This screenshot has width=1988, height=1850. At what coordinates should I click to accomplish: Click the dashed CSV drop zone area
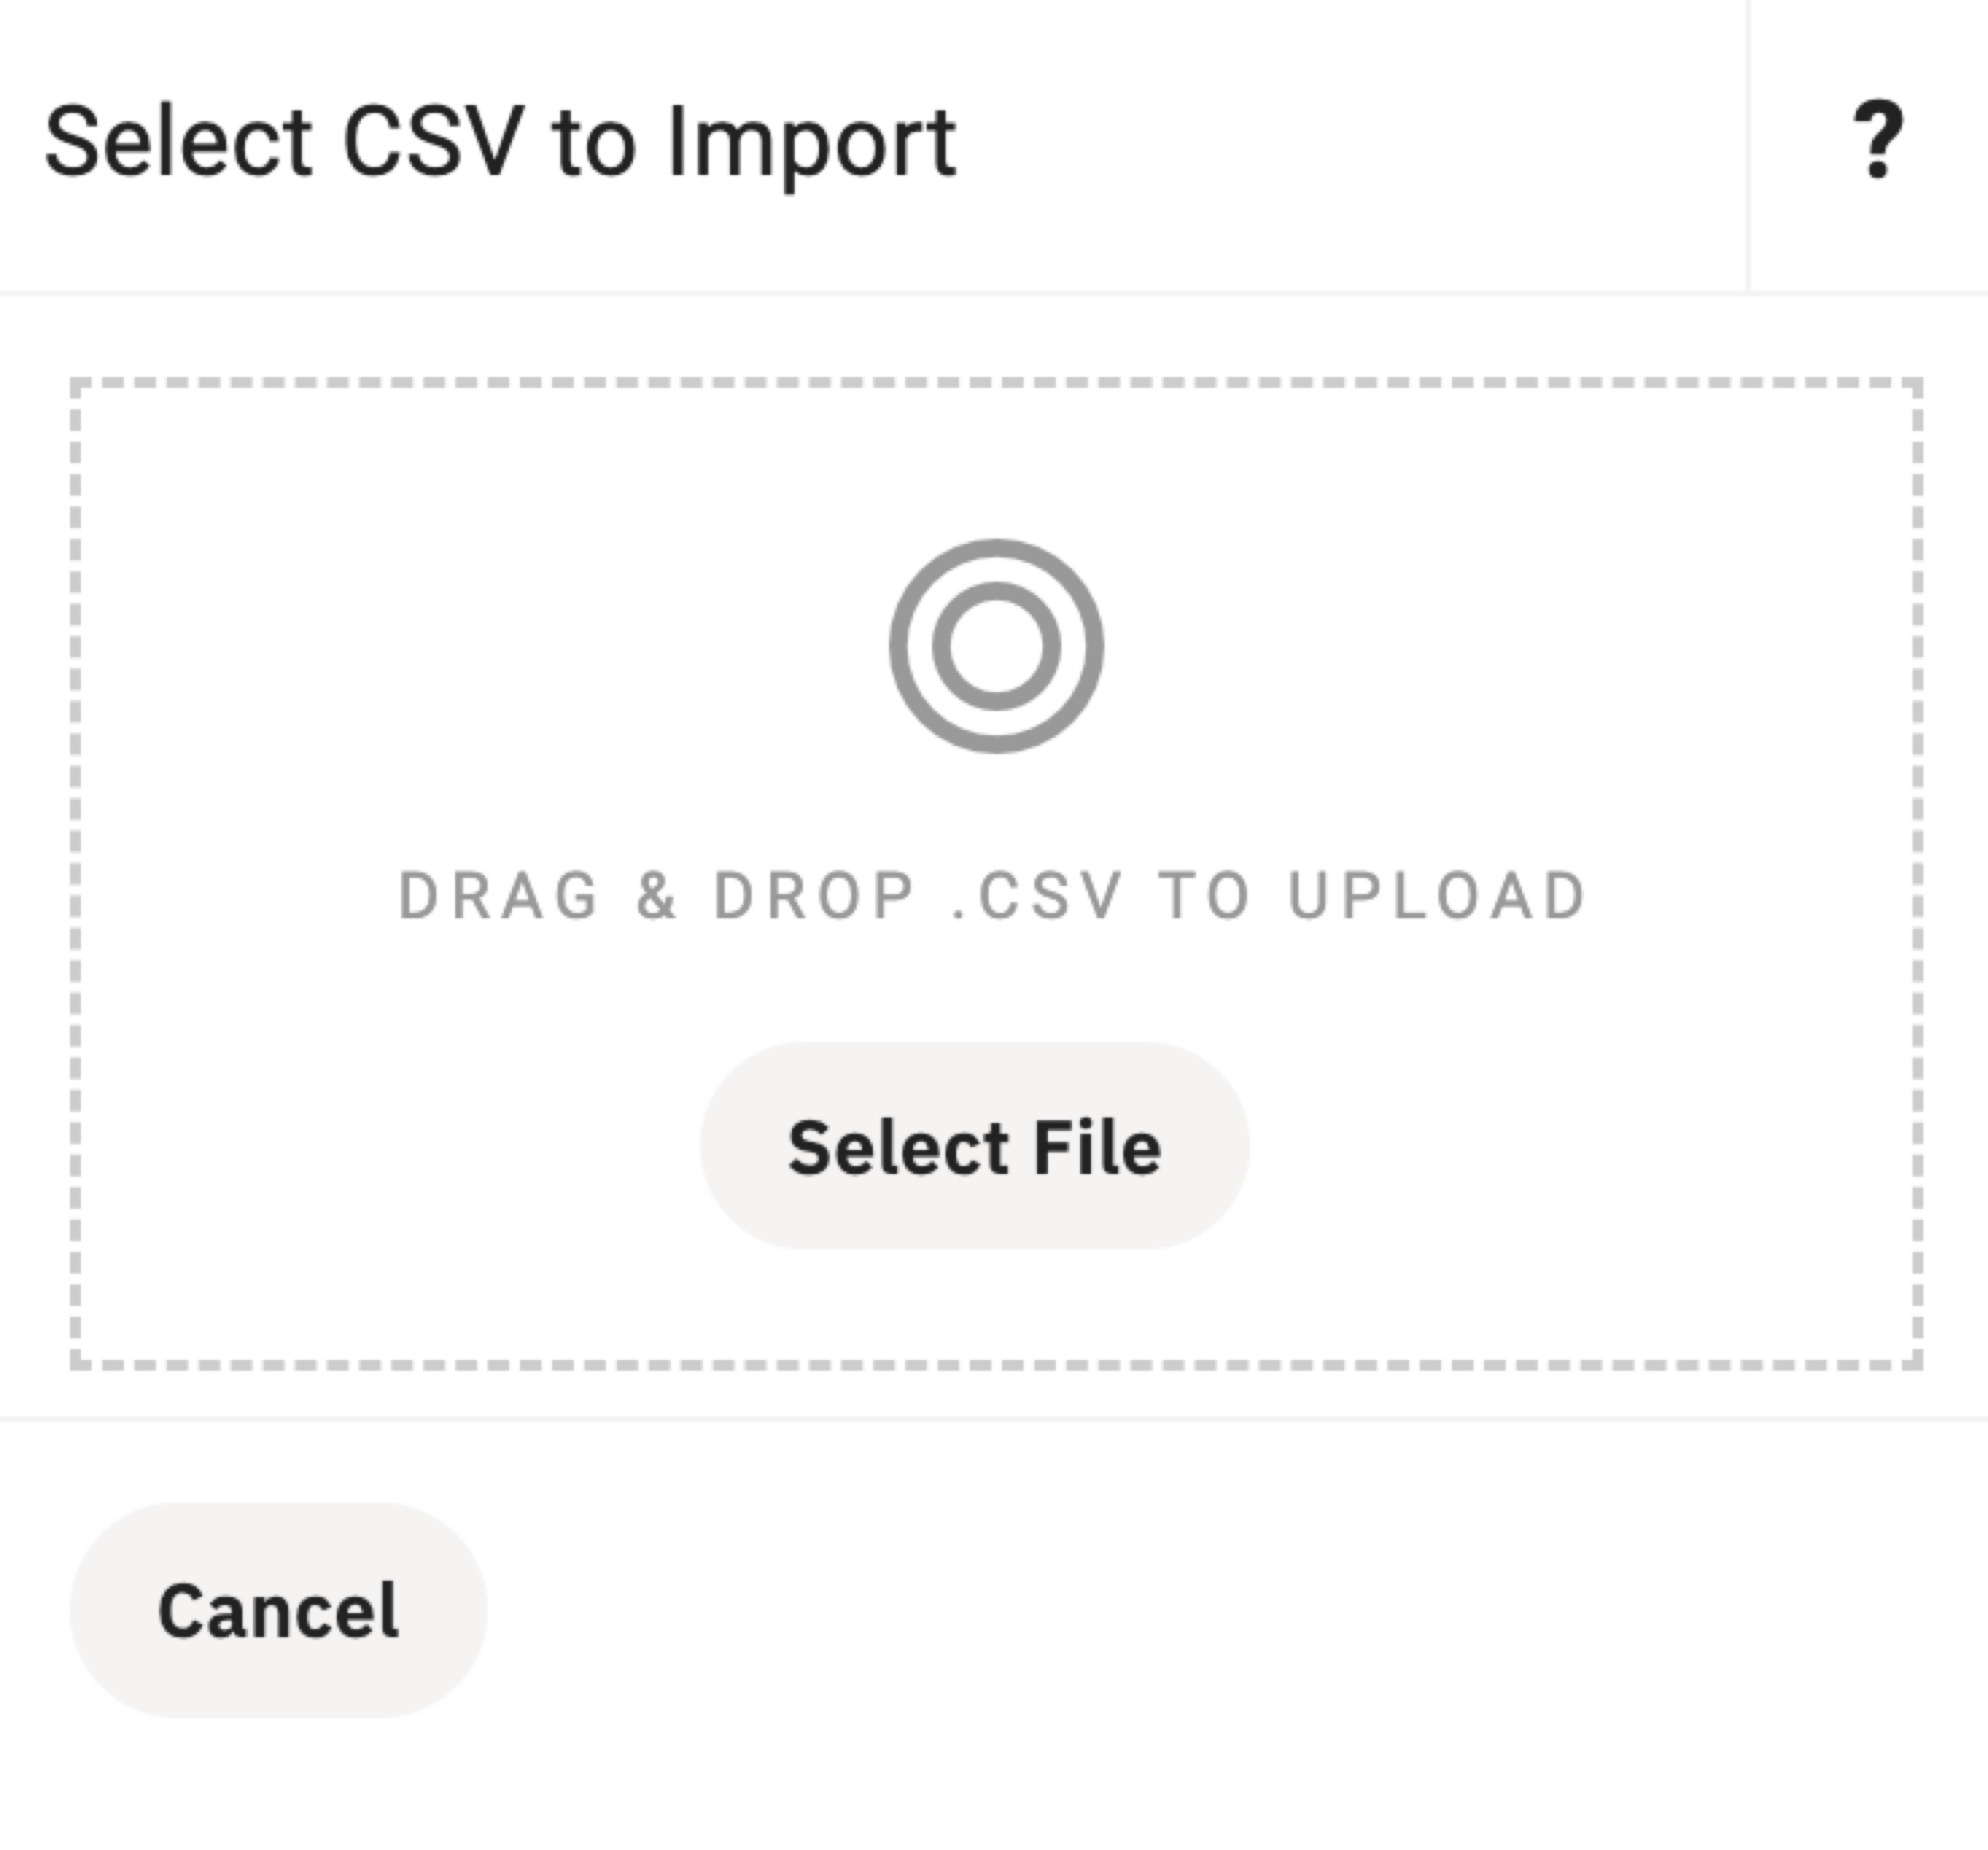click(x=400, y=1149)
